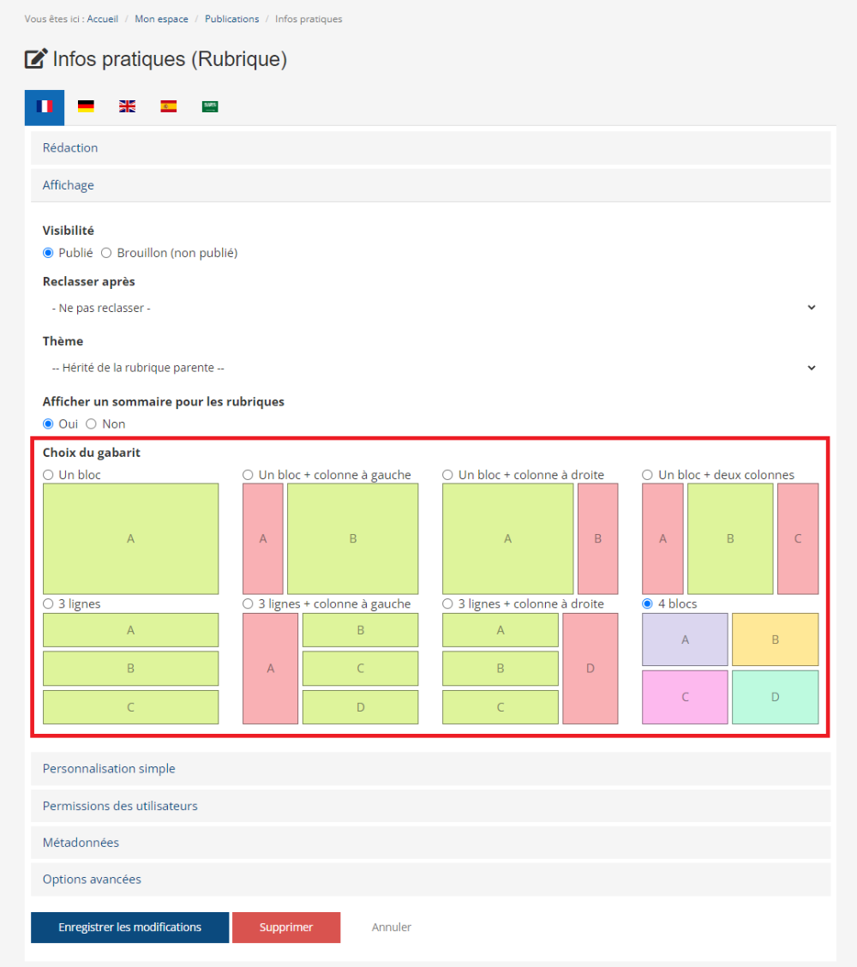Open the "Reclasser après" dropdown
This screenshot has width=857, height=967.
click(x=430, y=308)
